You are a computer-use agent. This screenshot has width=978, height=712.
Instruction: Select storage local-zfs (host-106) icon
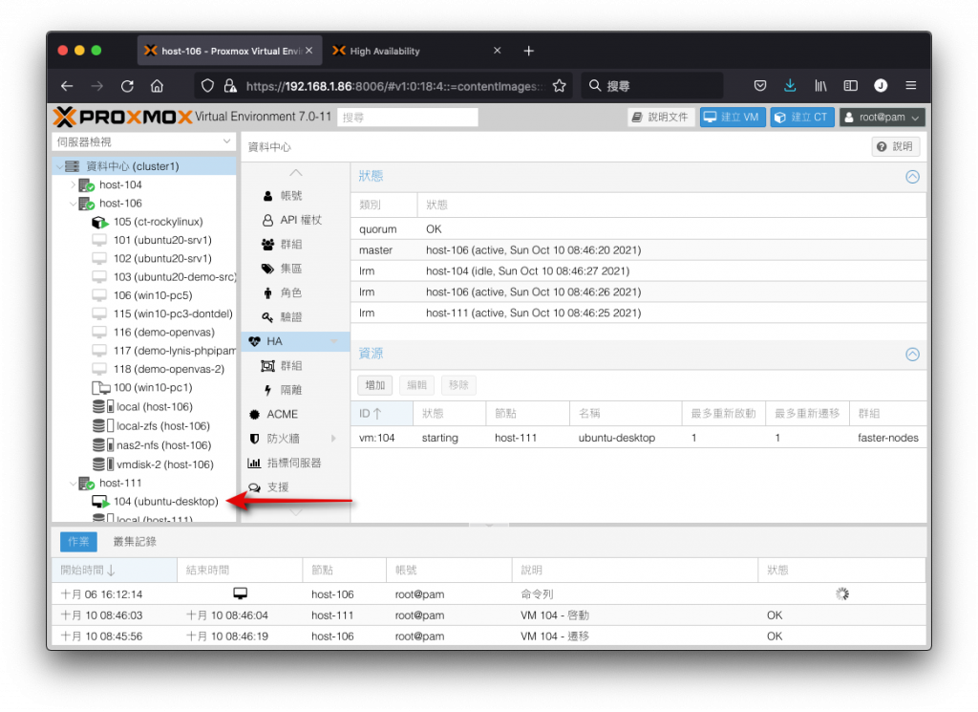(x=103, y=426)
